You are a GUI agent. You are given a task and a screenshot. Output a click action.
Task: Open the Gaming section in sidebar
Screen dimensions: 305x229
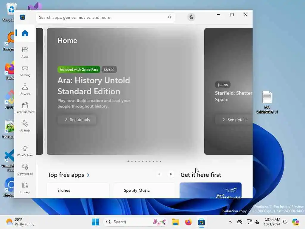pos(25,71)
